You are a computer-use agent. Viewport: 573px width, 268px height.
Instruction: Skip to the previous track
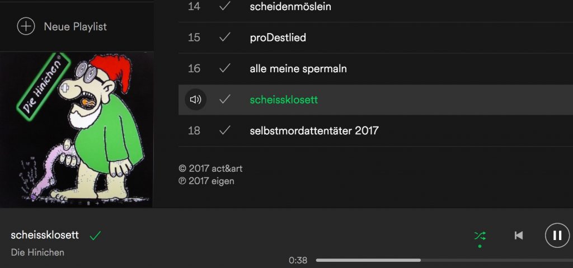pyautogui.click(x=518, y=236)
